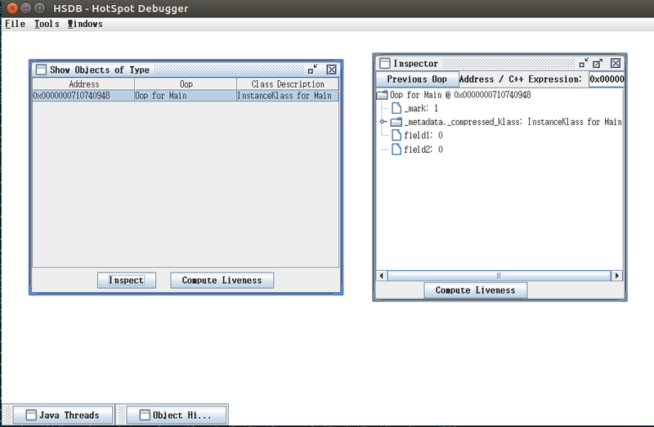Viewport: 654px width, 427px height.
Task: Focus the Address / C++ Expression input field
Action: pyautogui.click(x=607, y=79)
